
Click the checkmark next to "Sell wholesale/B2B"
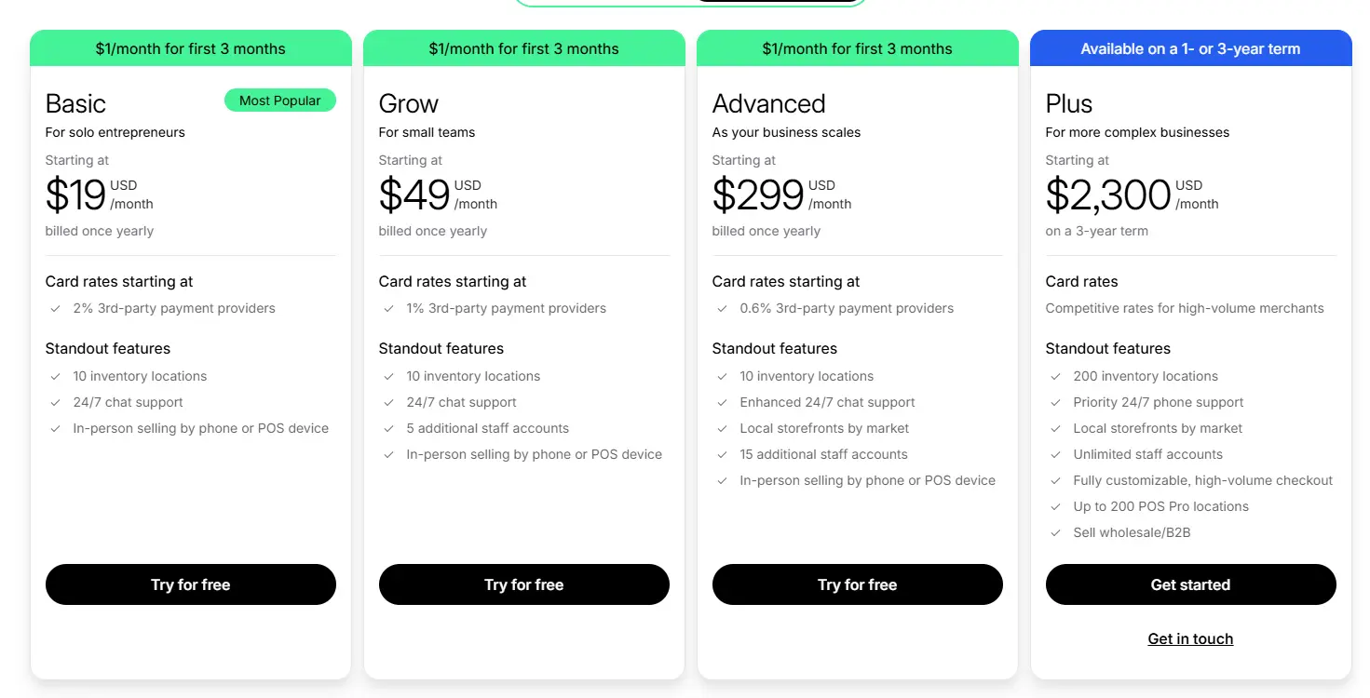[1056, 532]
